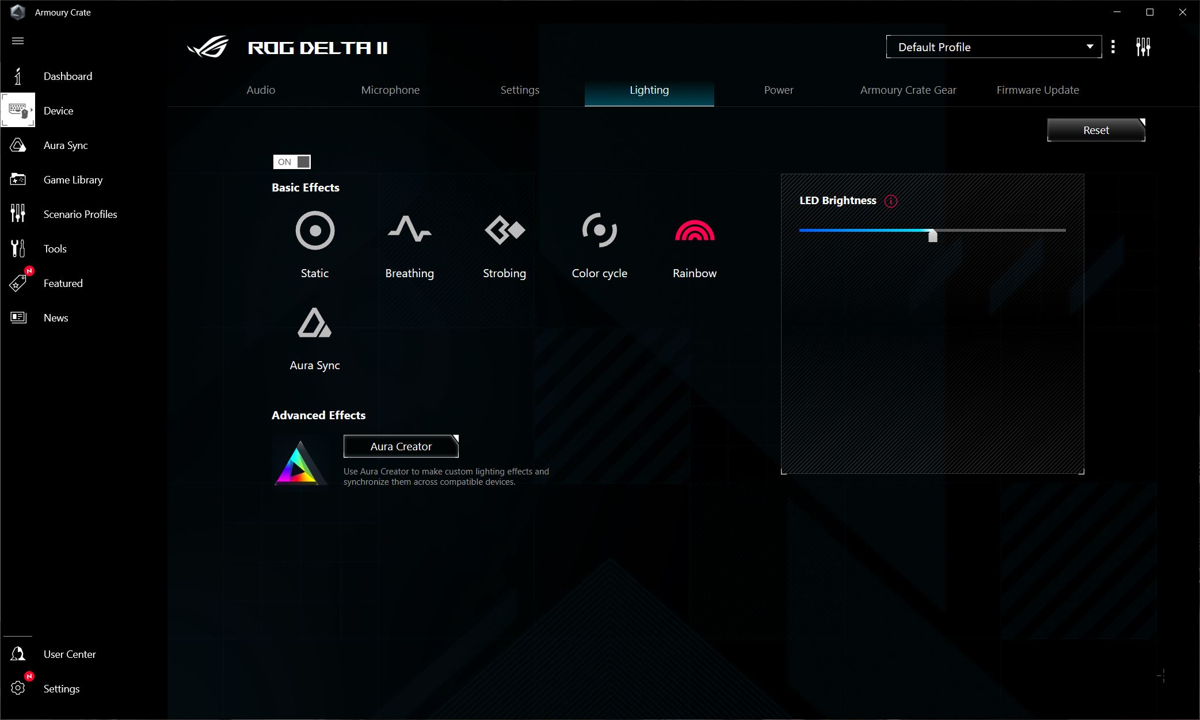Click the Aura Sync label under Basic Effects
The width and height of the screenshot is (1200, 720).
[x=315, y=366]
